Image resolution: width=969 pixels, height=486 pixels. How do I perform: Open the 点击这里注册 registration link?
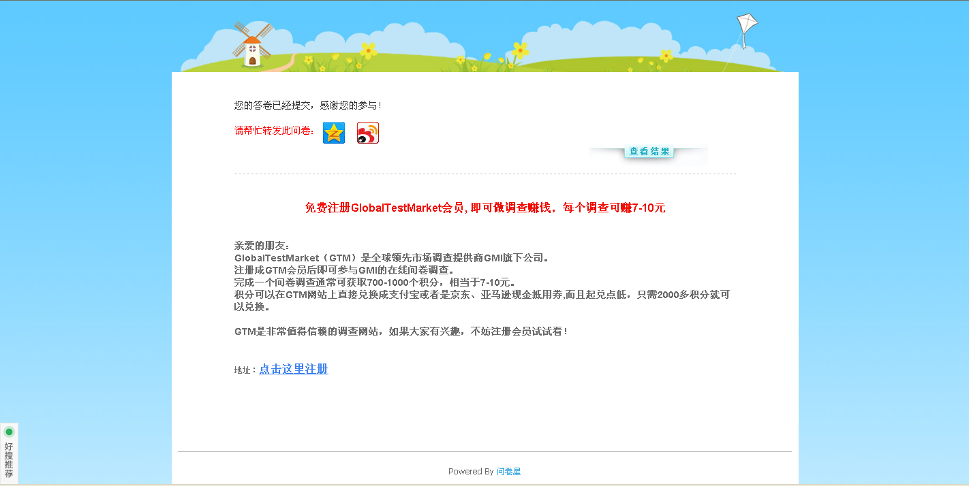point(294,369)
